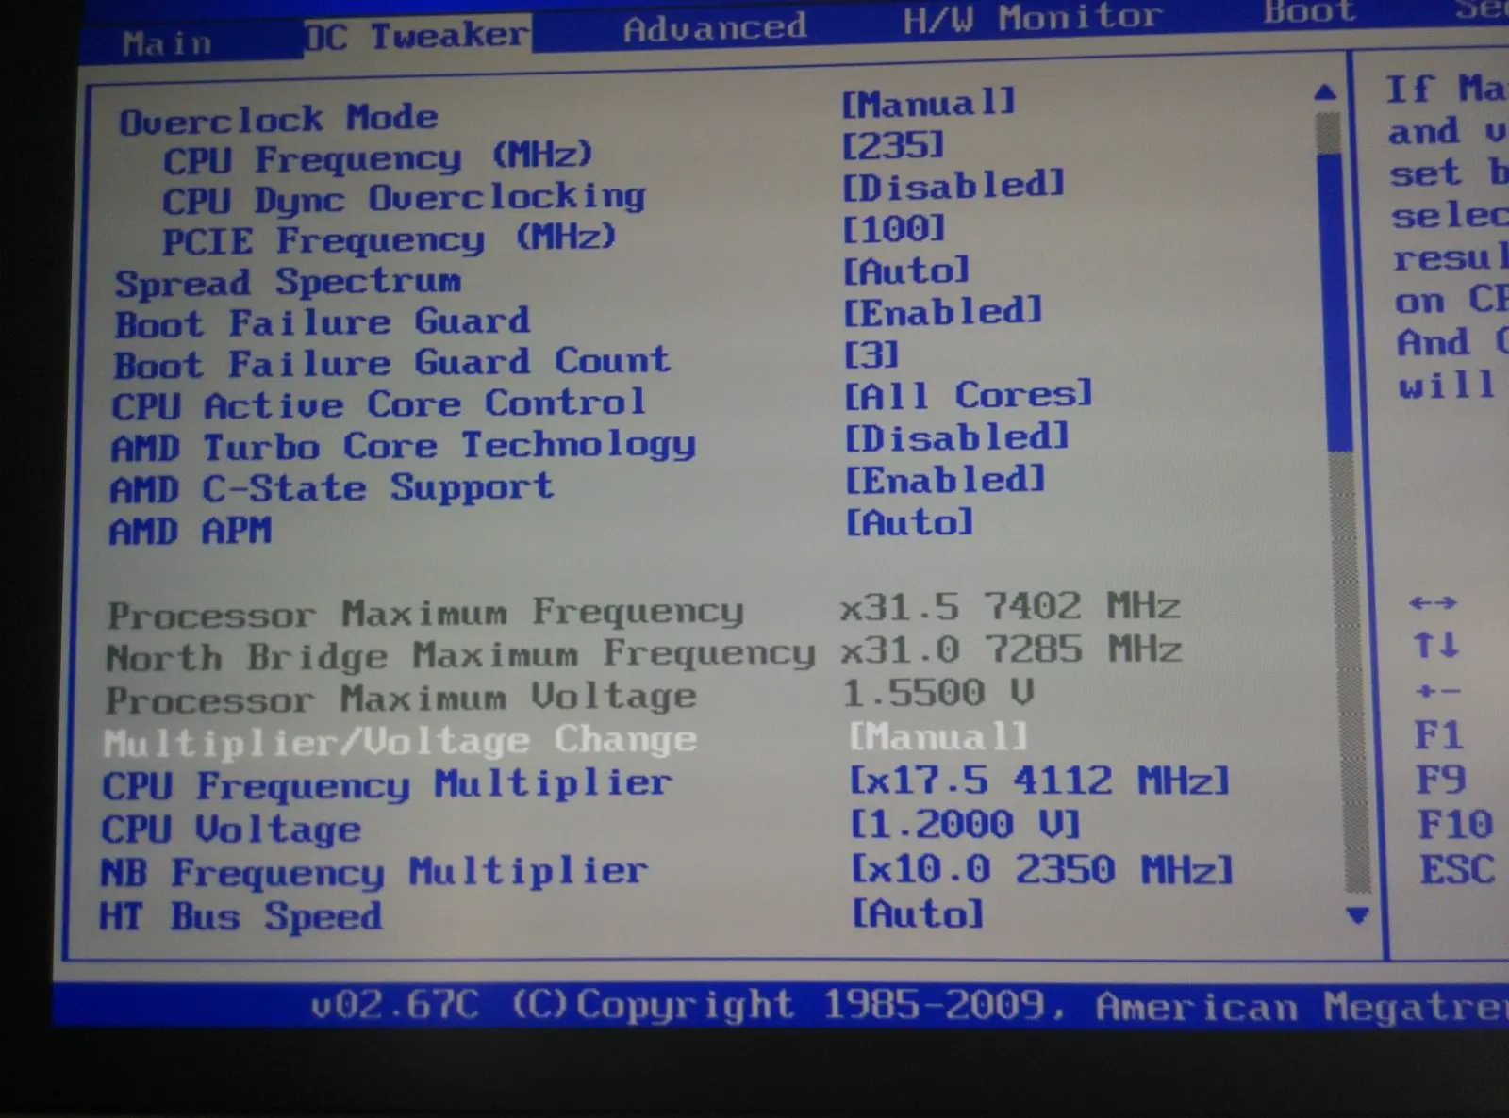Open the [x10.0 2350 MHz] NB value

(1042, 869)
